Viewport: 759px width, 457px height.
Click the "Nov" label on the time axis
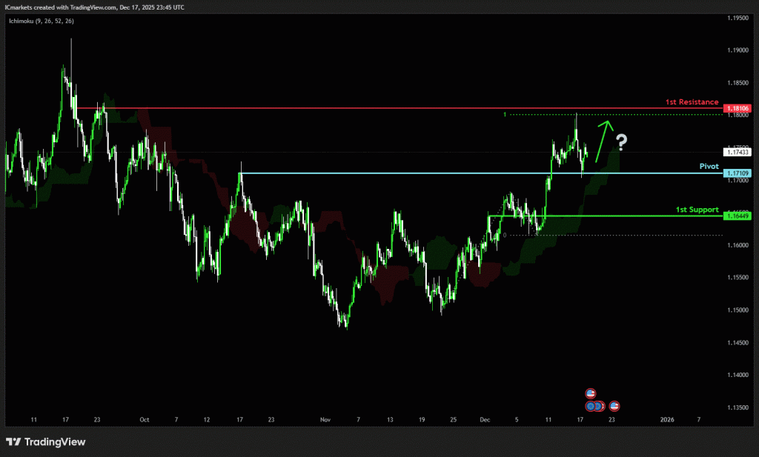point(324,419)
